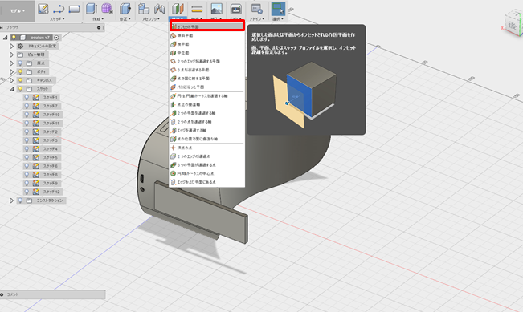Click the Press Pull modify icon

125,9
